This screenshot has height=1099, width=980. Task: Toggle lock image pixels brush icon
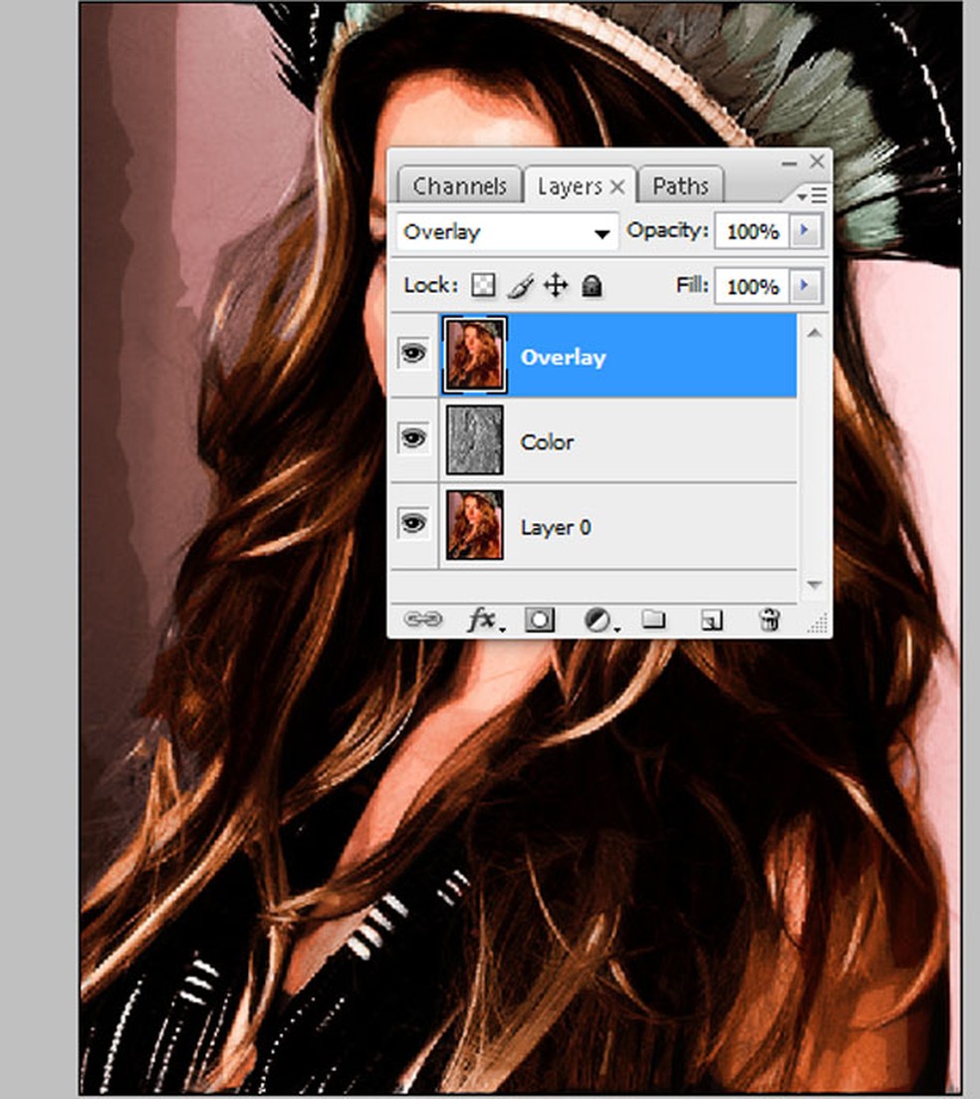click(x=520, y=286)
